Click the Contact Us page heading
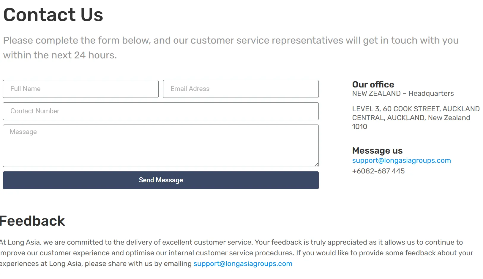Screen dimensions: 483x279 (53, 15)
